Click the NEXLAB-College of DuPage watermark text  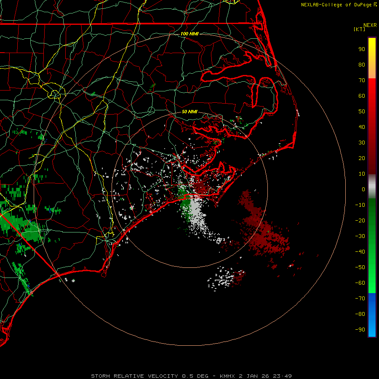pyautogui.click(x=339, y=5)
